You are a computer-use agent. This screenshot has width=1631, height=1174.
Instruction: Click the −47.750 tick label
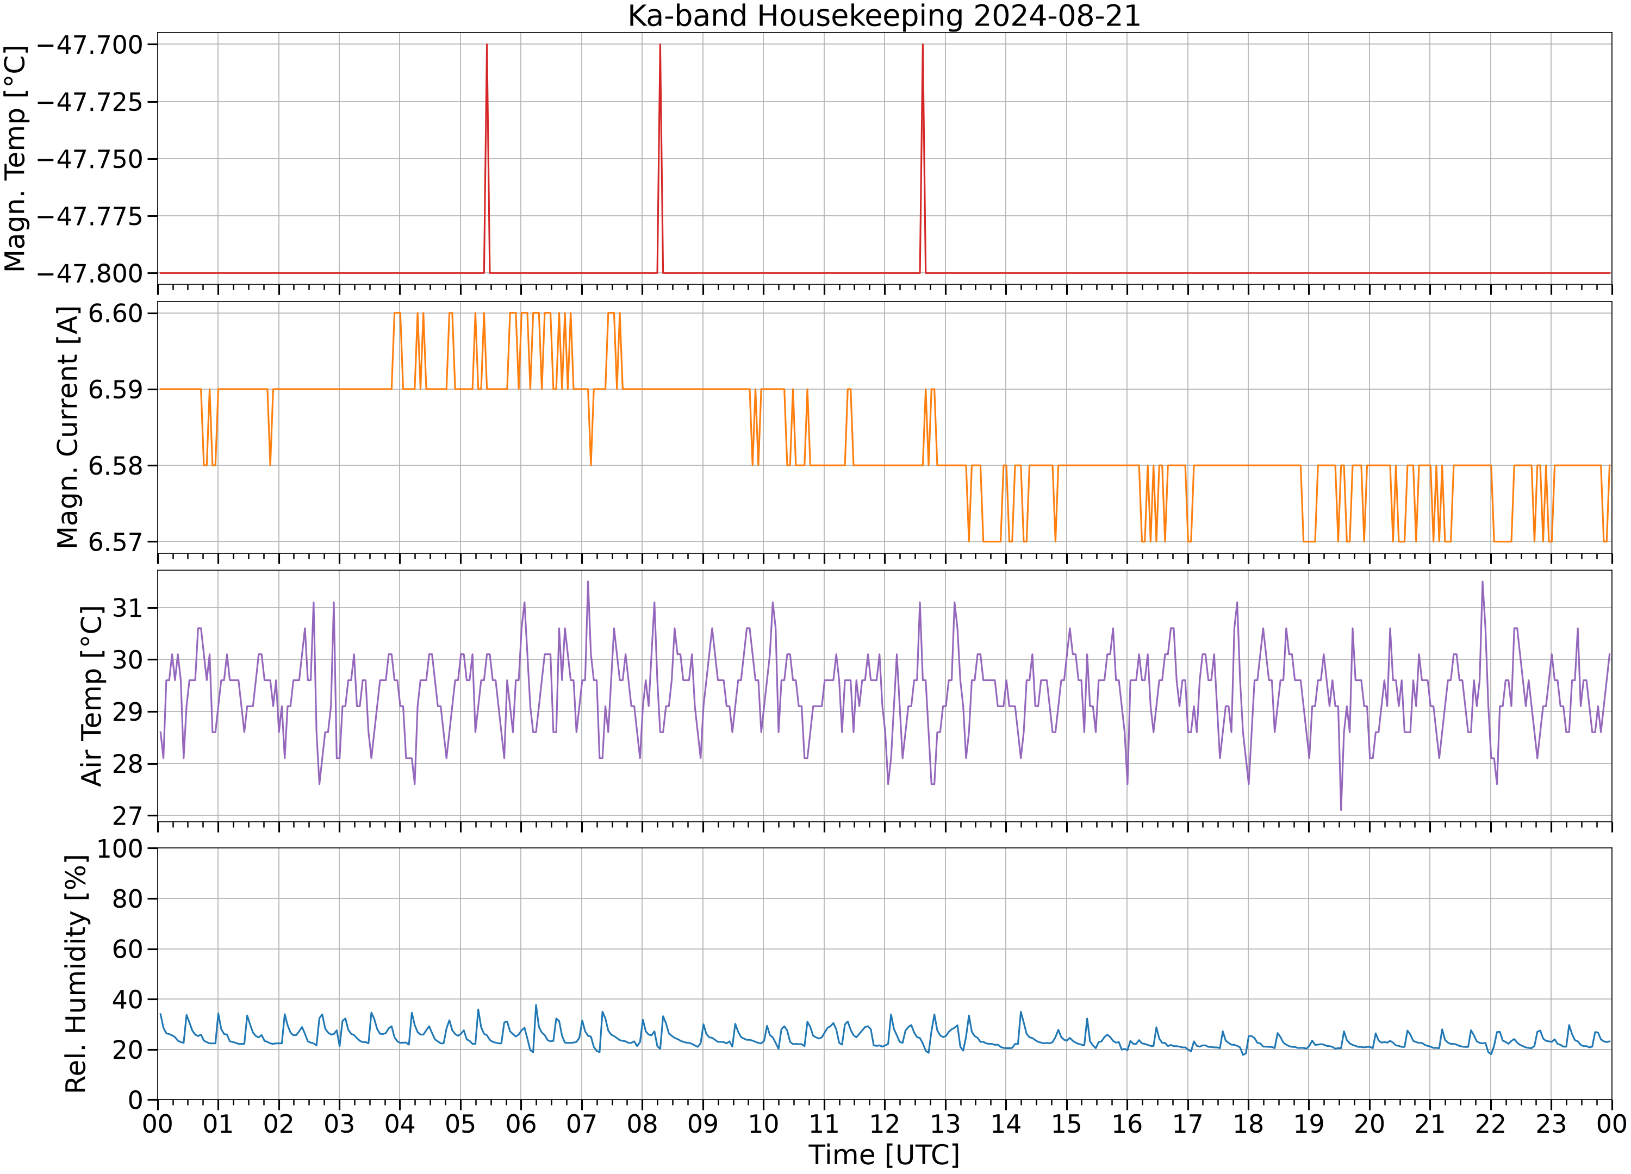[x=89, y=159]
